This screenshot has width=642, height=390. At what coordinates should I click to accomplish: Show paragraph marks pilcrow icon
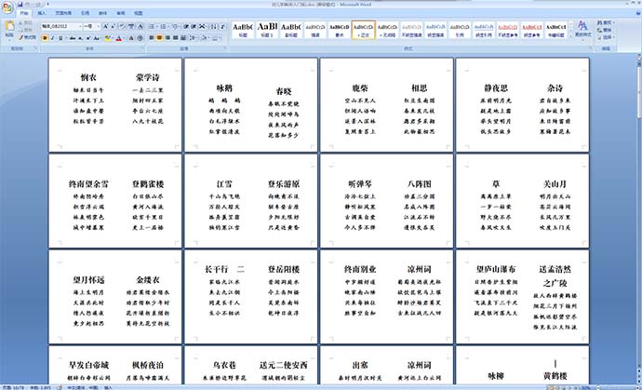[x=222, y=26]
